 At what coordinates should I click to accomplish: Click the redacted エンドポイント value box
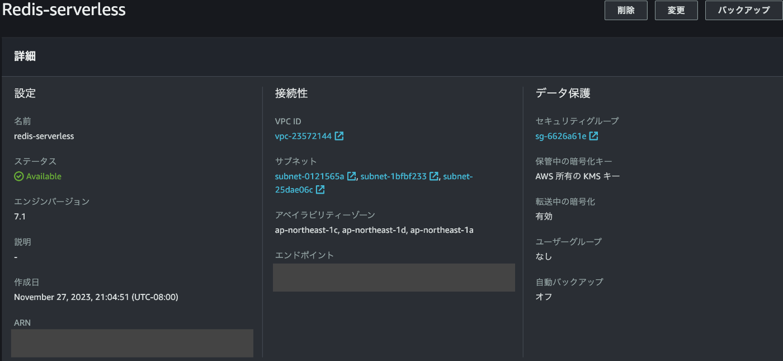(394, 278)
